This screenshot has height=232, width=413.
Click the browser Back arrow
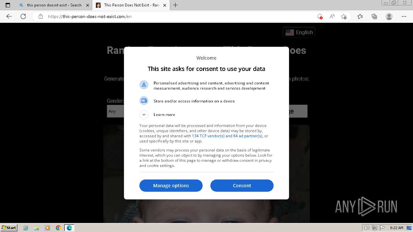click(9, 16)
